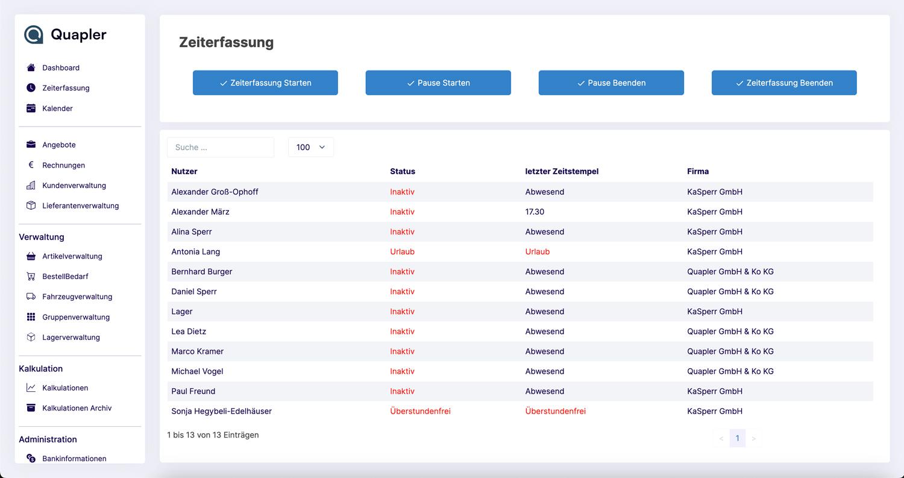Go to previous page arrow
Screen dimensions: 904x478
click(721, 438)
